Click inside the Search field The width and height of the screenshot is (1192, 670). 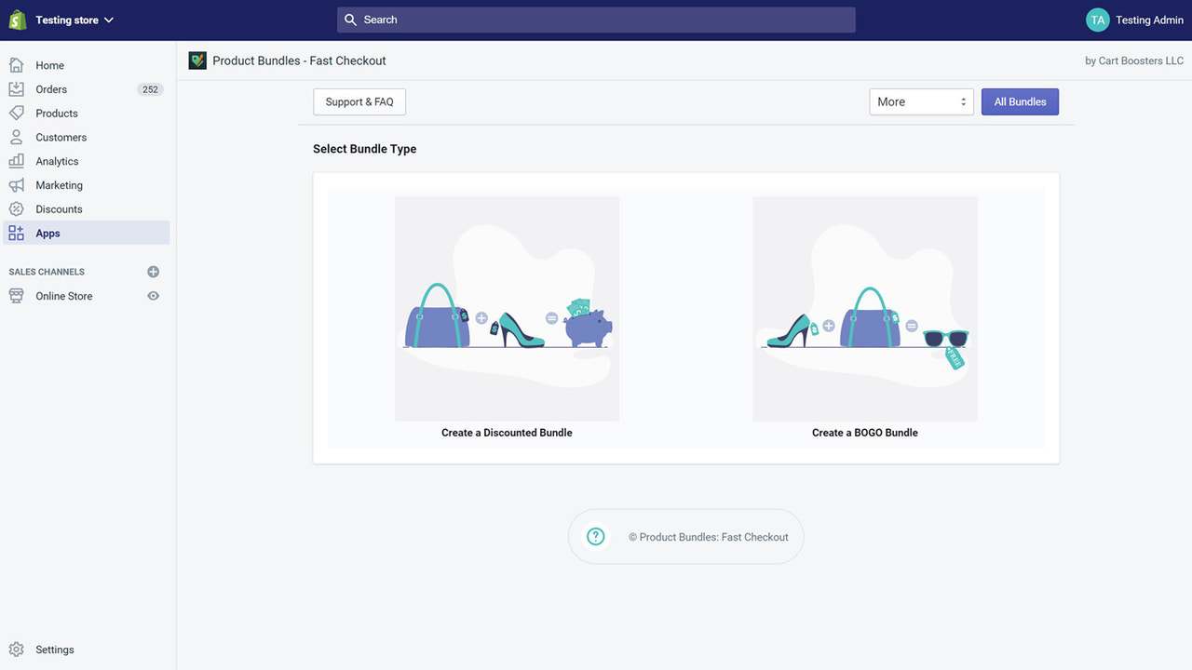pos(596,19)
